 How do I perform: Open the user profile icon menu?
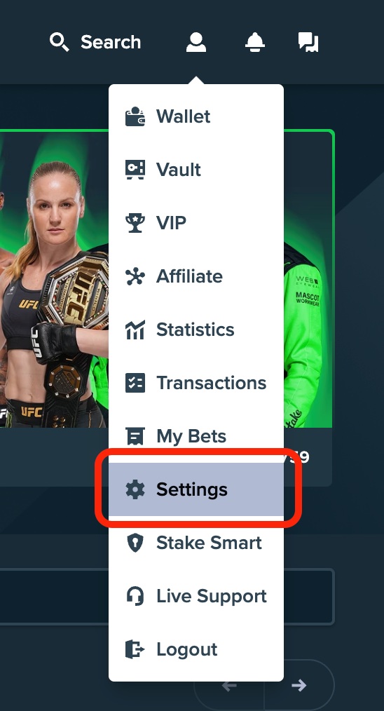pyautogui.click(x=196, y=42)
